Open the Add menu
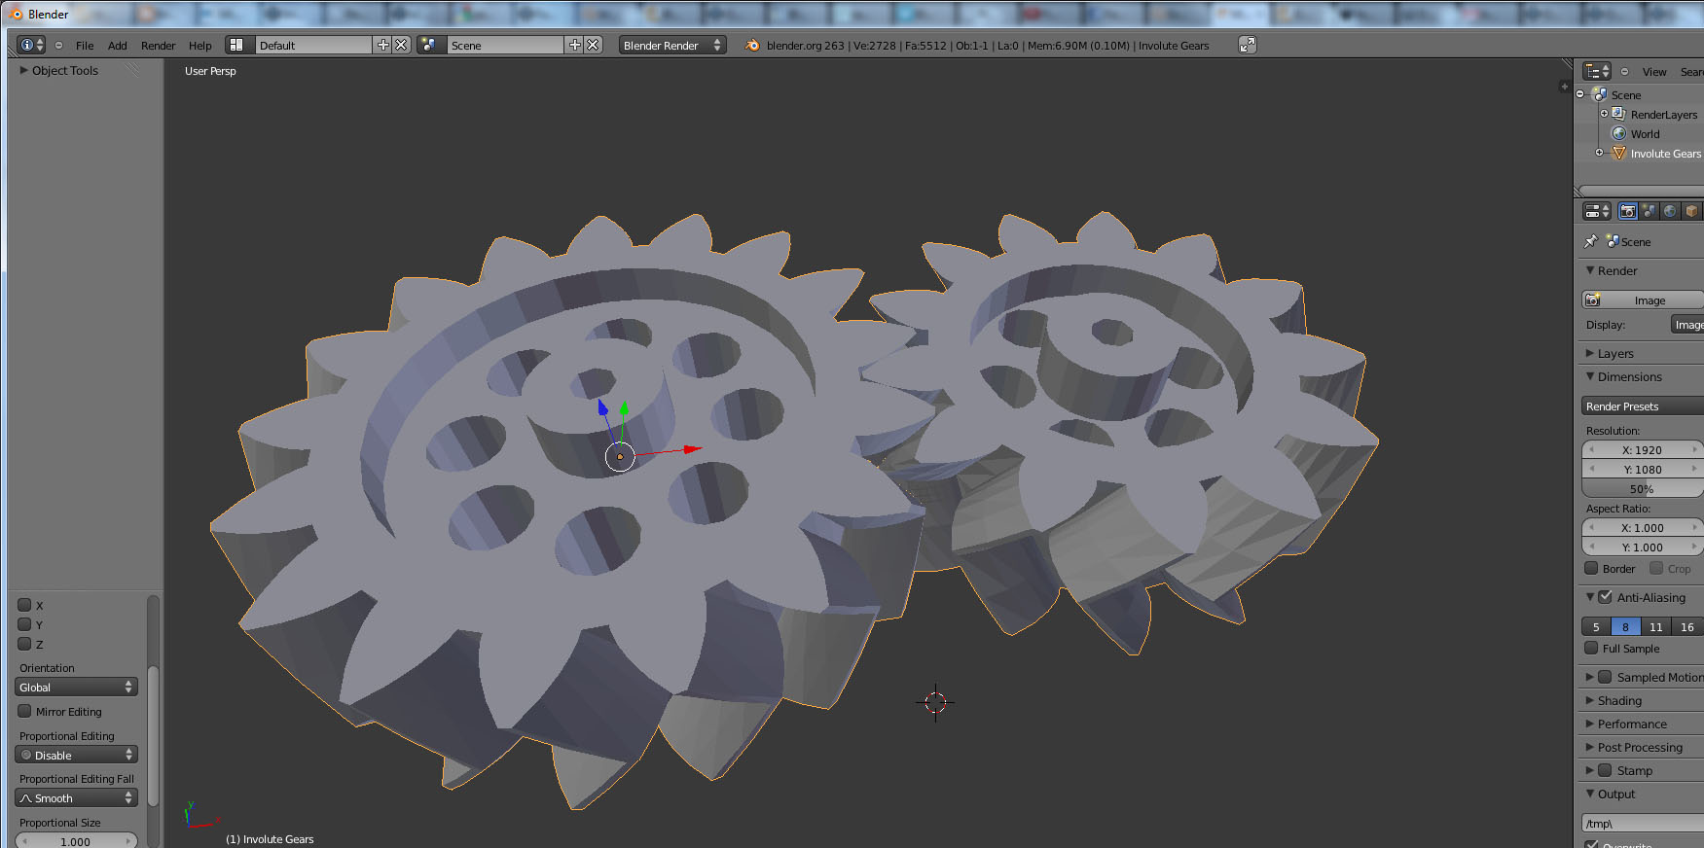1704x848 pixels. (x=117, y=46)
